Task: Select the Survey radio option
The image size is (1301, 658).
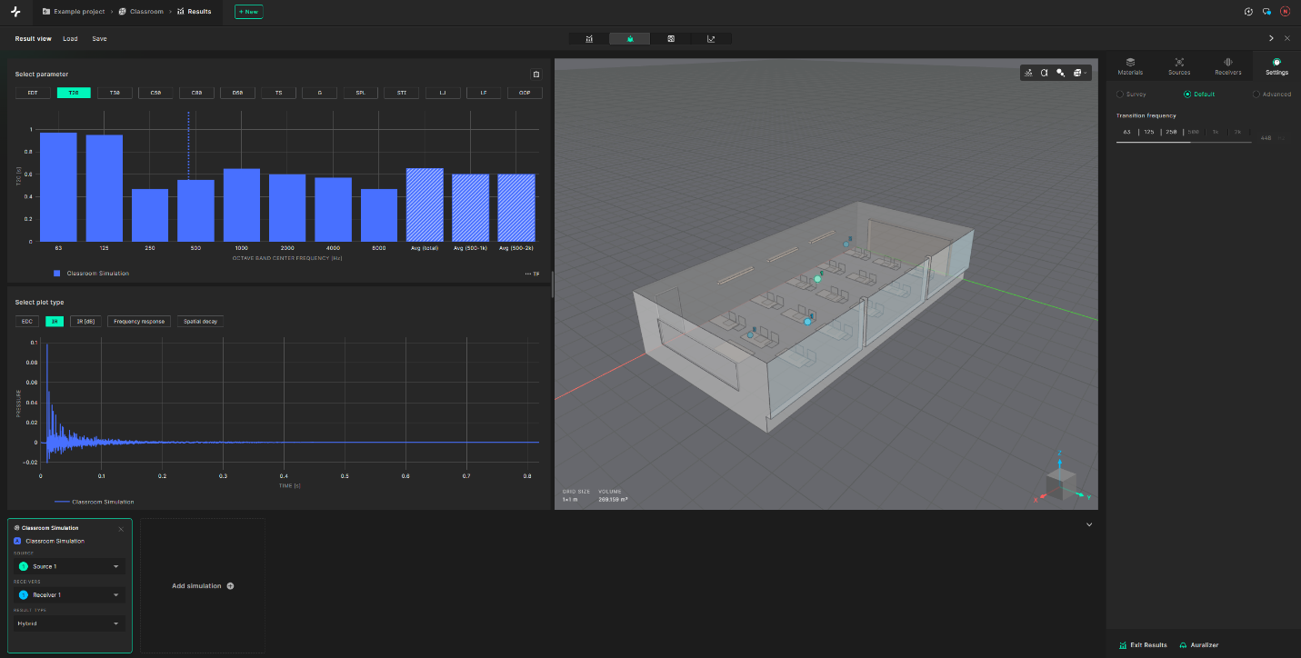Action: click(x=1119, y=94)
